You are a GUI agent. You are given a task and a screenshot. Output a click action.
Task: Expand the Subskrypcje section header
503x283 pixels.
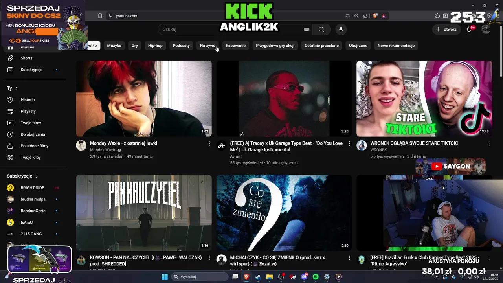[x=22, y=176]
